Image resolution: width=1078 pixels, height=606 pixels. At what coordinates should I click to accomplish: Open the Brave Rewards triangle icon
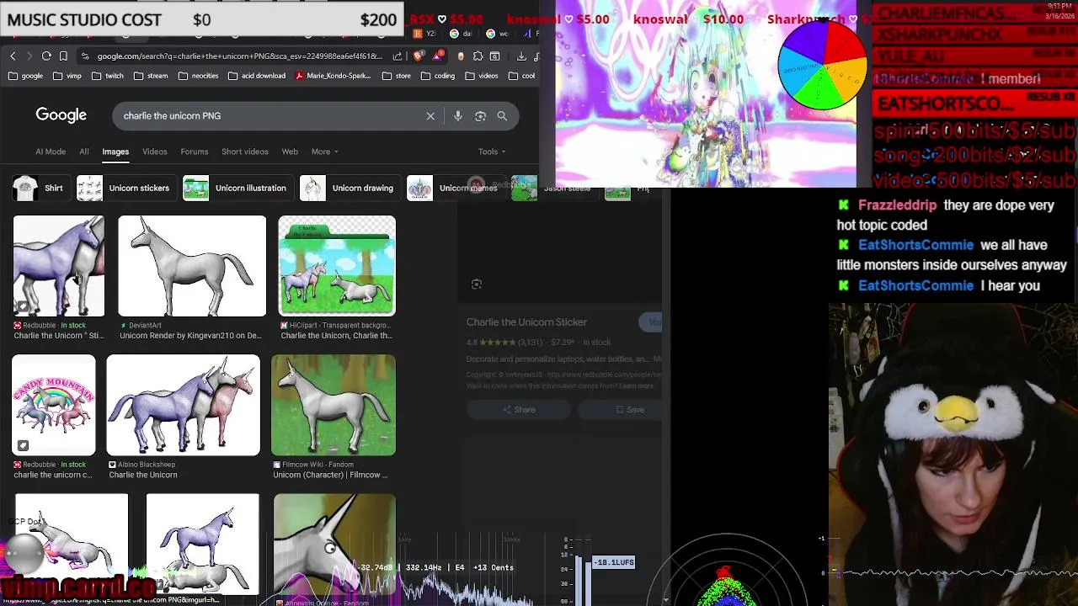click(x=439, y=56)
